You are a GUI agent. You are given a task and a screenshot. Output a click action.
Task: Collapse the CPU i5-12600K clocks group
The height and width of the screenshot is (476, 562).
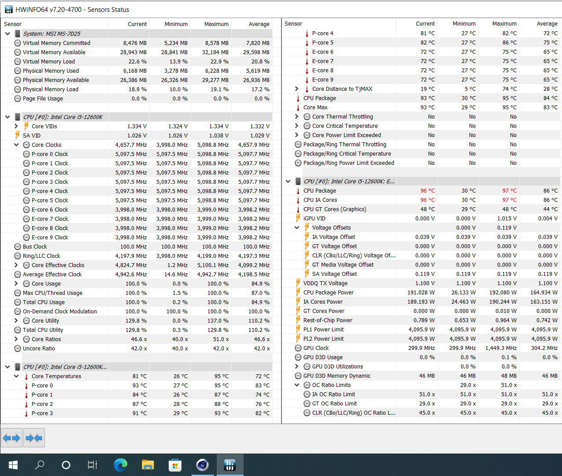pyautogui.click(x=7, y=117)
